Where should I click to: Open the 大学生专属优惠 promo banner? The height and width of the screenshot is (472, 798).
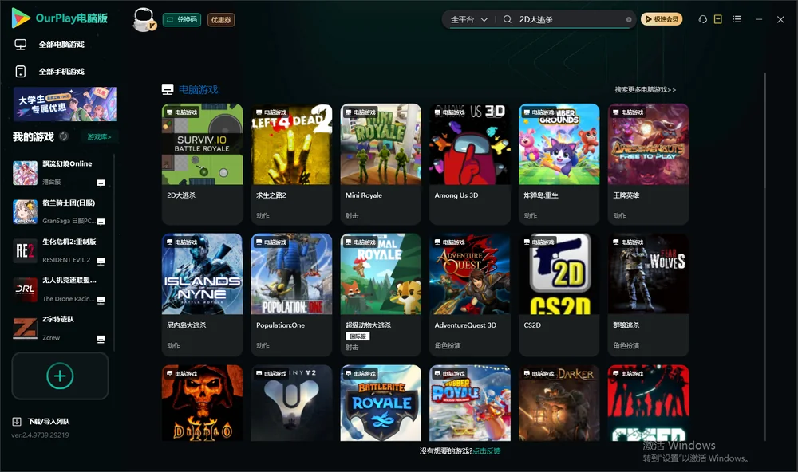point(65,104)
